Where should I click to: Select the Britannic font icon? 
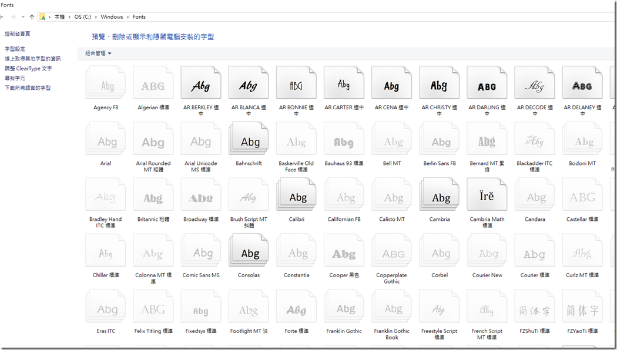coord(153,194)
